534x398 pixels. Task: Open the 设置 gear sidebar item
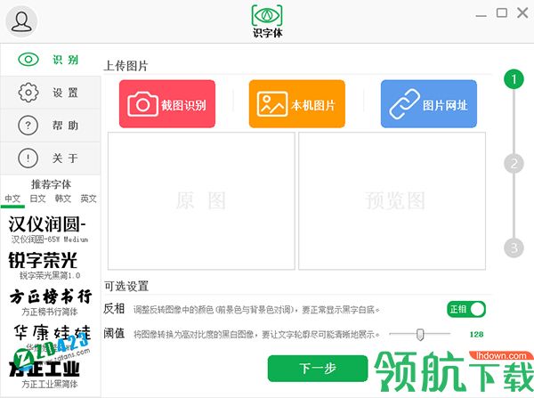coord(51,93)
